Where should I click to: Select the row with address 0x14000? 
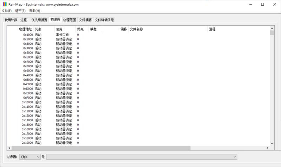coord(138,120)
